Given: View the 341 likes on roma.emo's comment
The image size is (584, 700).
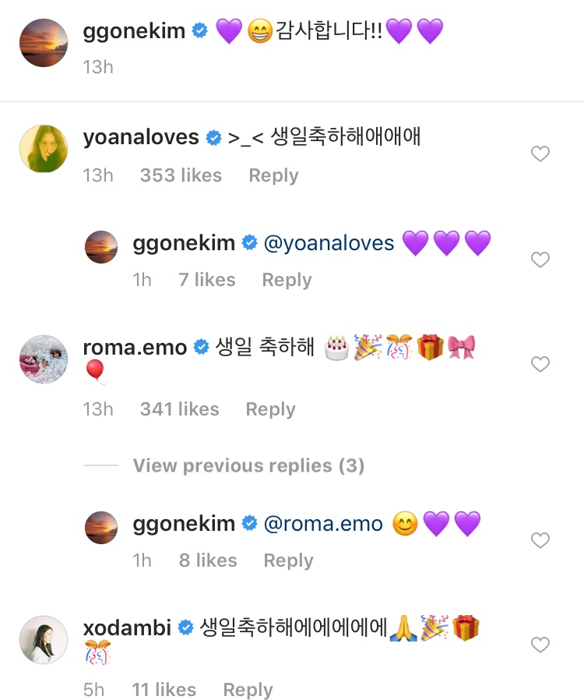Looking at the screenshot, I should [179, 409].
